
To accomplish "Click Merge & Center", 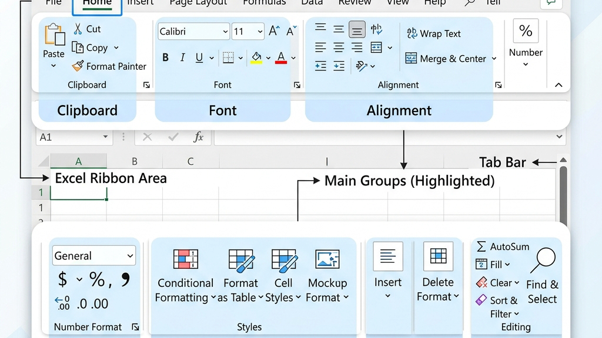I will 446,58.
